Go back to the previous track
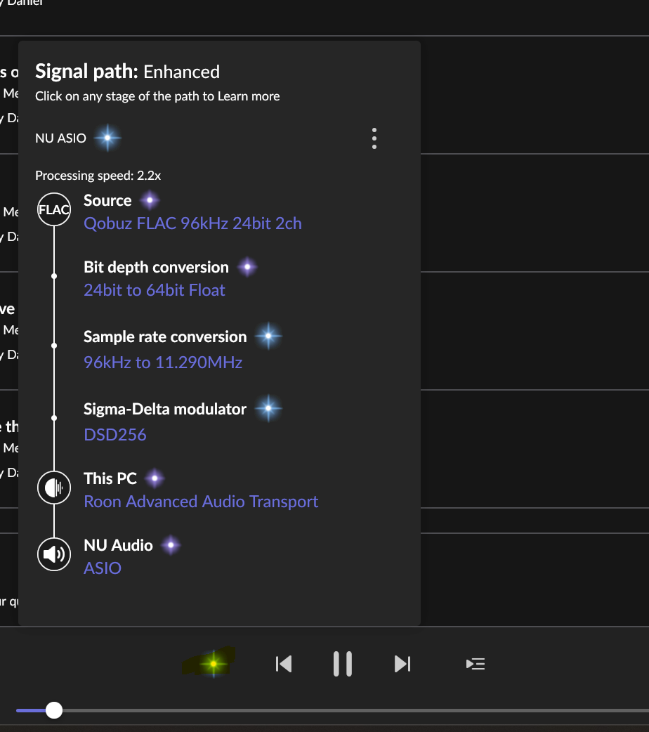649x732 pixels. 284,664
